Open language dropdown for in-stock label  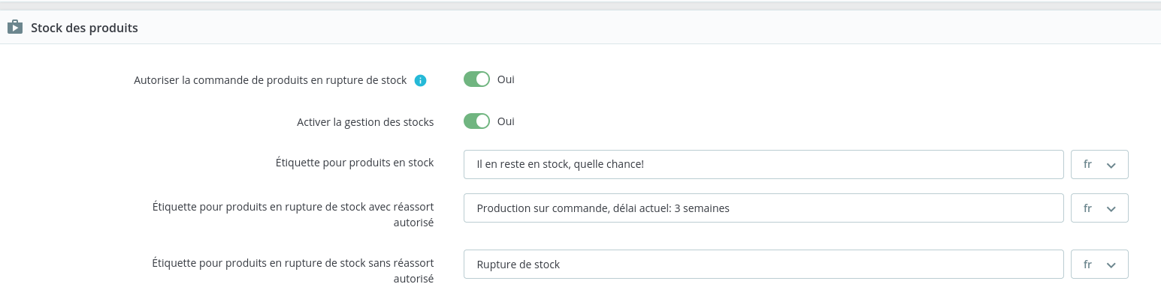[1099, 165]
